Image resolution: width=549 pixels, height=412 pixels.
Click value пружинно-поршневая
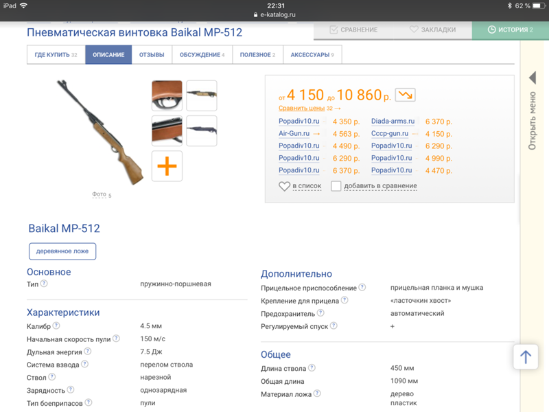(x=176, y=284)
